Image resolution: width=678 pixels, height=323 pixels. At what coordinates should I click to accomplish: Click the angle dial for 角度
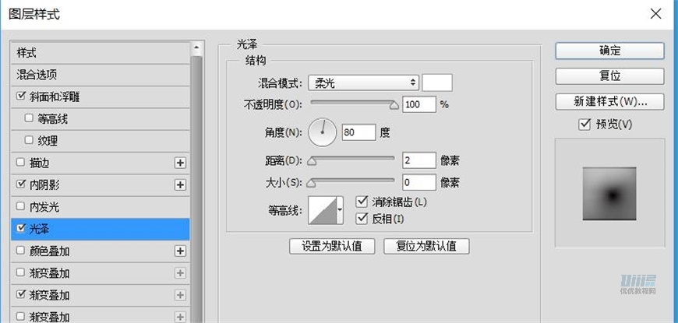tap(322, 132)
